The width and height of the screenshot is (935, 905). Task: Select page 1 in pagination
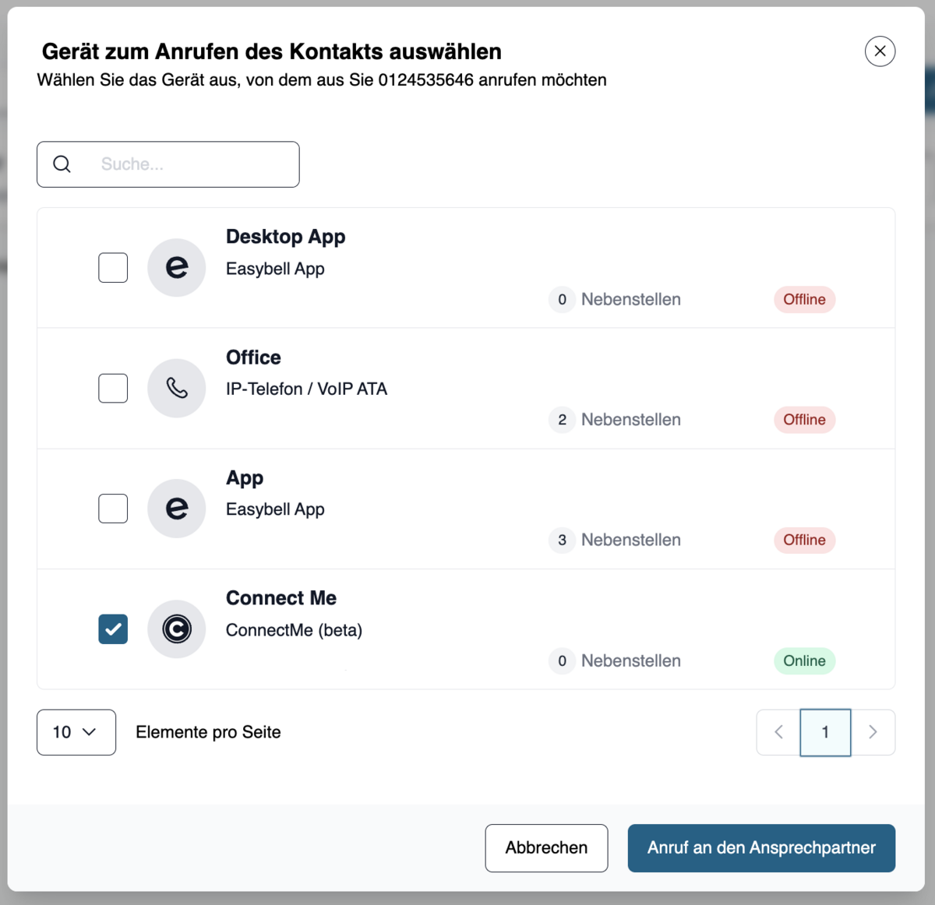pos(825,732)
